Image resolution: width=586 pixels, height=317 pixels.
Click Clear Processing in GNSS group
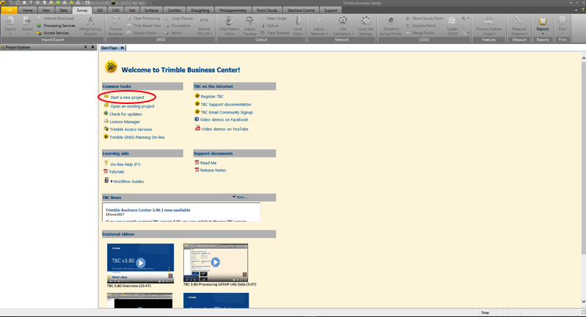tap(143, 18)
